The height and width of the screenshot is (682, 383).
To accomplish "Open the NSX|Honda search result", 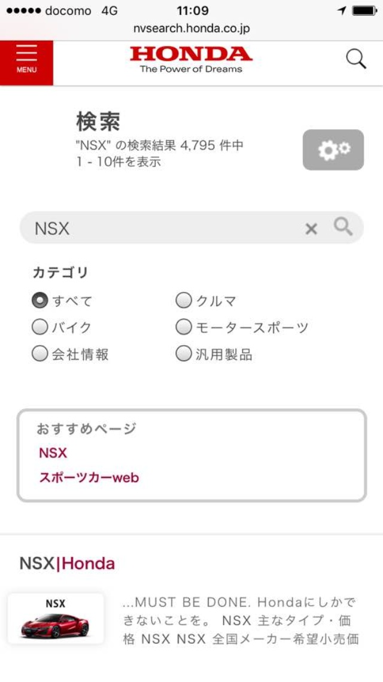I will pos(68,563).
